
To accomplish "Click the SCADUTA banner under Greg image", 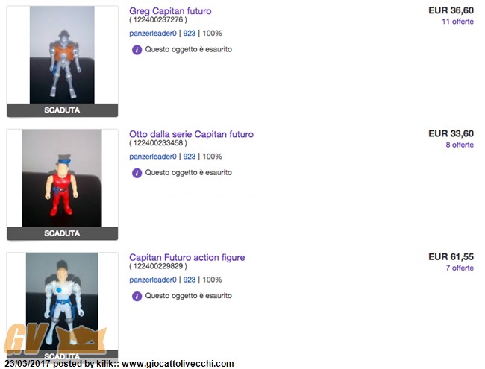I will point(62,110).
